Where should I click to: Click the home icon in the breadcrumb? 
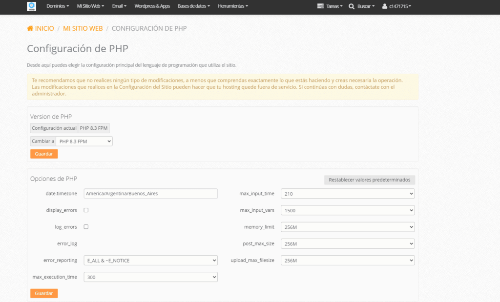pyautogui.click(x=30, y=28)
